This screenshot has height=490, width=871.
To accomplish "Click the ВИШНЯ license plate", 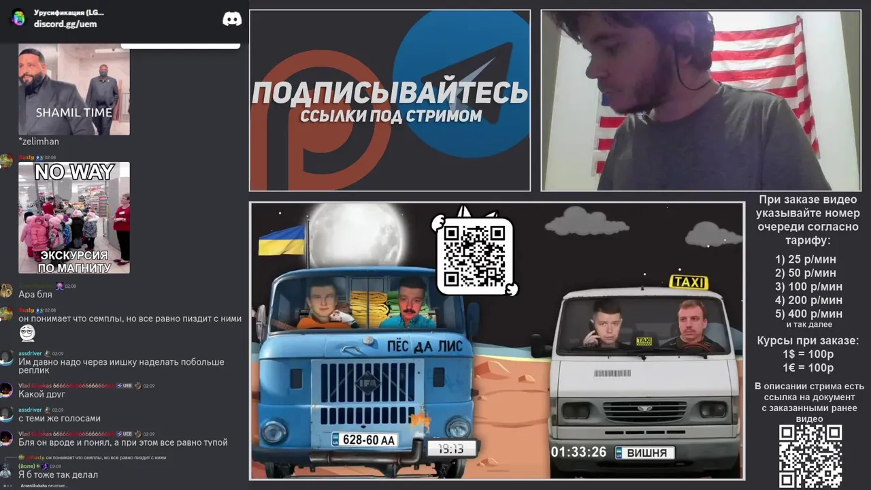I will coord(645,453).
